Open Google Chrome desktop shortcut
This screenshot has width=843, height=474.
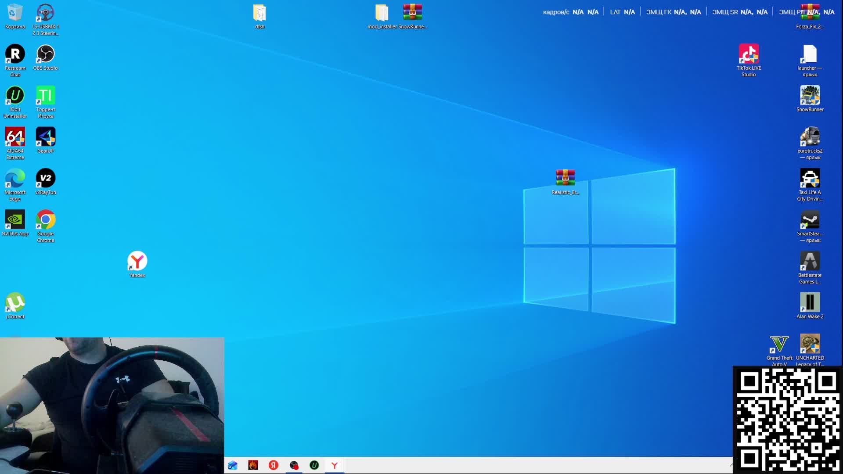pyautogui.click(x=45, y=220)
